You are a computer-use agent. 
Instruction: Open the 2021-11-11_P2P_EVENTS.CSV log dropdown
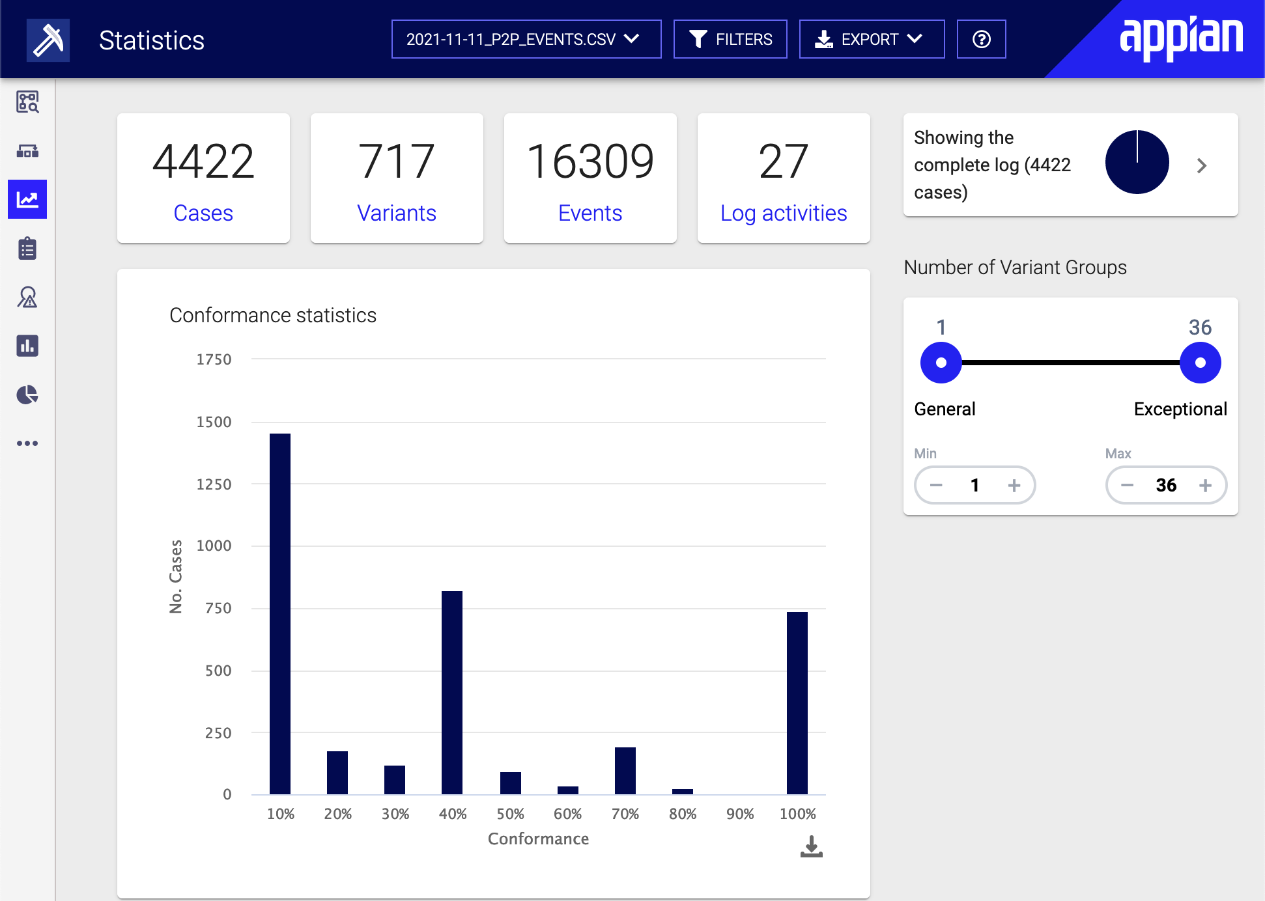click(x=526, y=39)
